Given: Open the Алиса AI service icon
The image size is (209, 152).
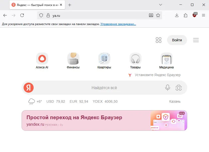Looking at the screenshot, I should 42,58.
